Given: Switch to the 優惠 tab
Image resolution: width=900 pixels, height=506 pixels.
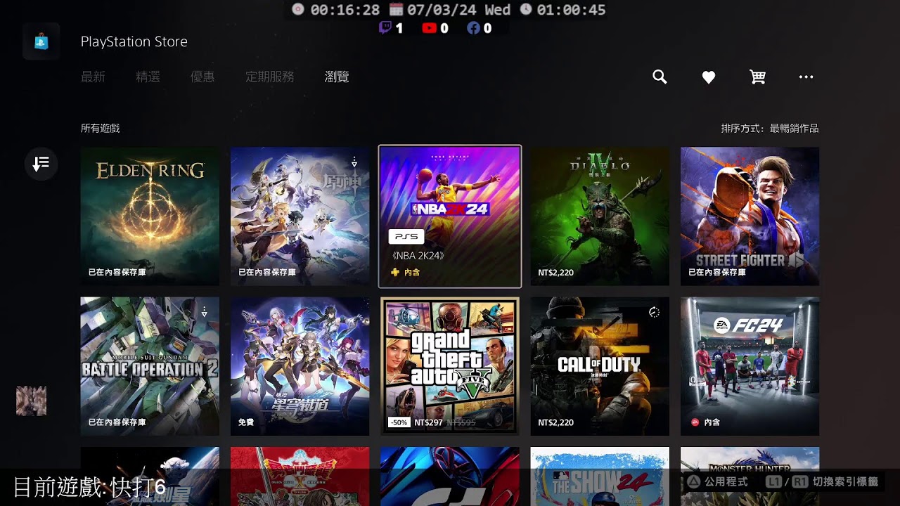Looking at the screenshot, I should pyautogui.click(x=202, y=77).
